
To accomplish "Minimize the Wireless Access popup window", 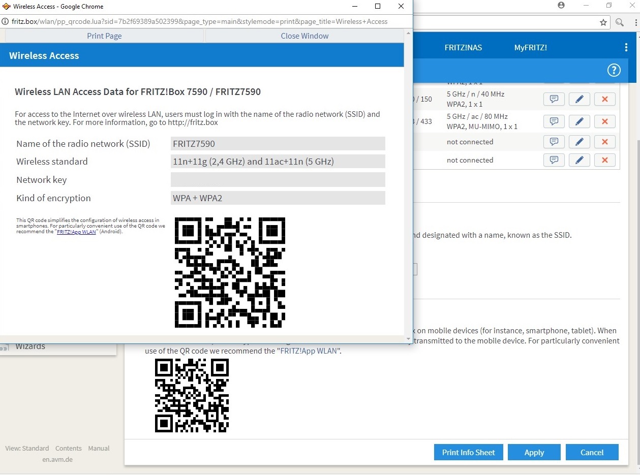I will 354,6.
